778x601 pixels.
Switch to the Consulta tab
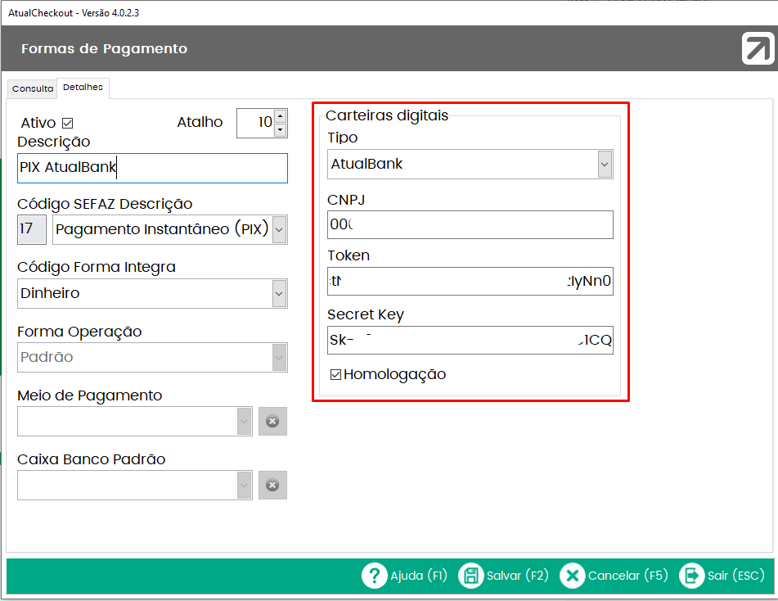[33, 88]
